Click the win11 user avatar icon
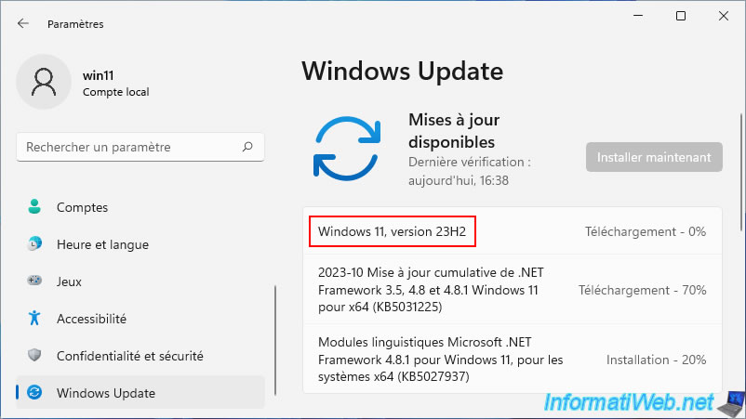746x419 pixels. pyautogui.click(x=44, y=83)
